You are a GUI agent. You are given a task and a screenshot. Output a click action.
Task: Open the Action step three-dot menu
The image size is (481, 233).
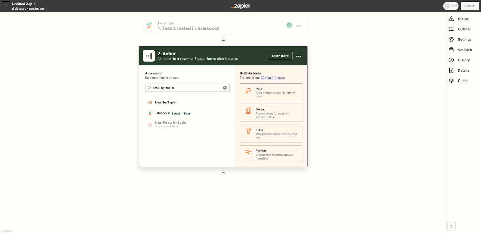[299, 56]
